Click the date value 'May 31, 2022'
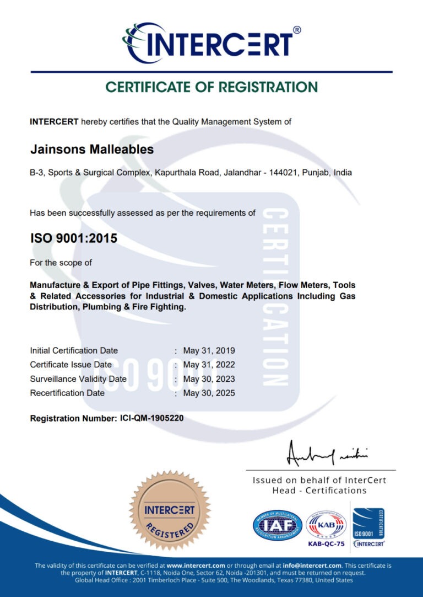 pos(209,364)
